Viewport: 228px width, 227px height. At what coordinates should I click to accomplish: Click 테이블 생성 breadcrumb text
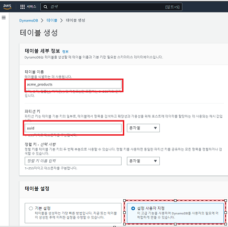click(75, 20)
